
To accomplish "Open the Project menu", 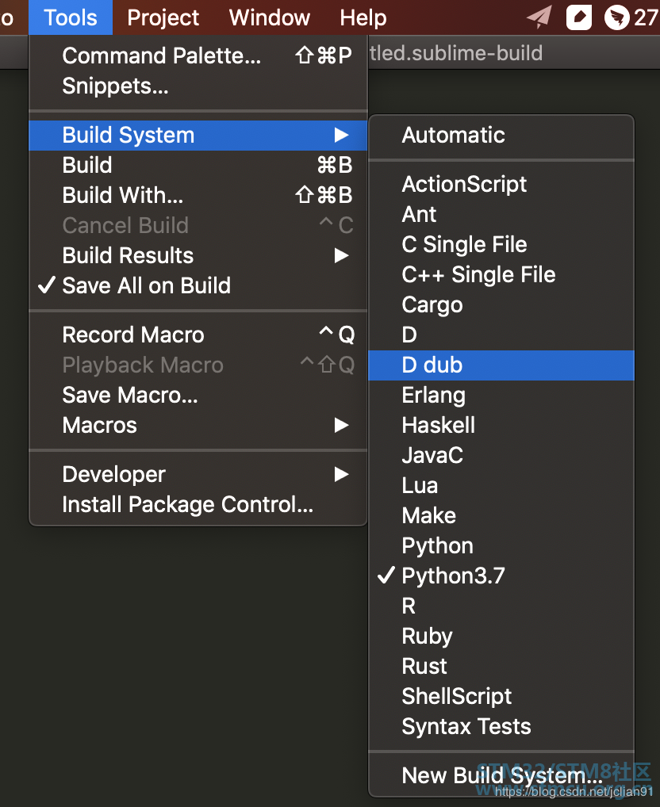I will [163, 17].
